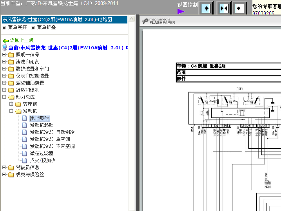Image resolution: width=281 pixels, height=211 pixels.
Task: Select the 舒适和便利 tree item
Action: pos(27,90)
